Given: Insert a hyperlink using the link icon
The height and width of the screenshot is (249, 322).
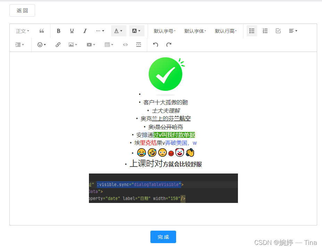Looking at the screenshot, I should 58,45.
